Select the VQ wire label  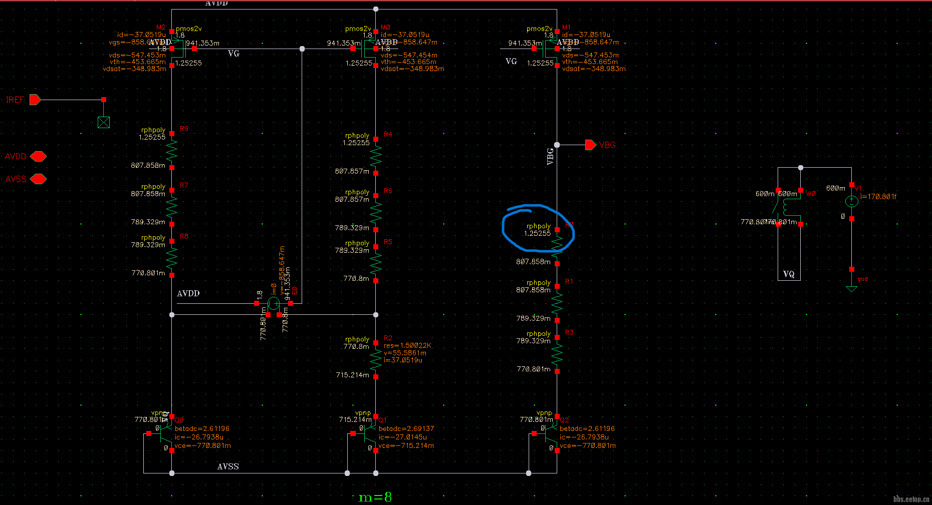pyautogui.click(x=789, y=274)
